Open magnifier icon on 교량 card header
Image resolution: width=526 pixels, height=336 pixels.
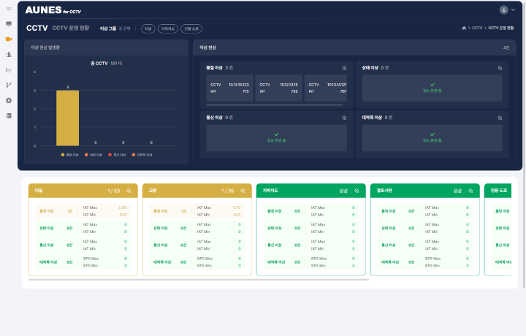[x=243, y=191]
